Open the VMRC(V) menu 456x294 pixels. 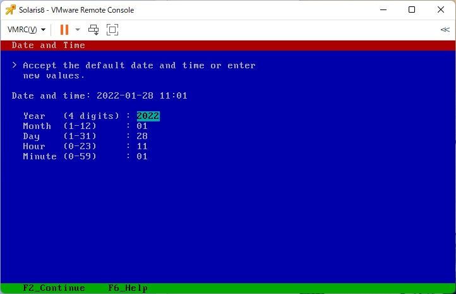coord(27,29)
